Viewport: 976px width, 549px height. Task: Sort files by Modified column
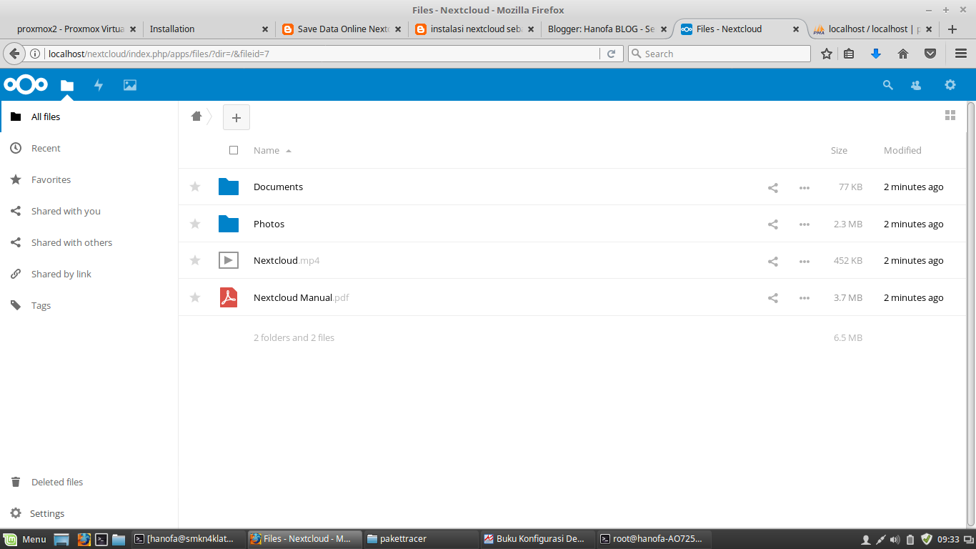click(x=902, y=150)
